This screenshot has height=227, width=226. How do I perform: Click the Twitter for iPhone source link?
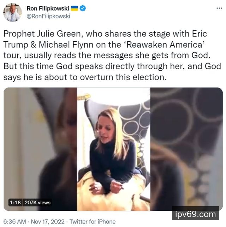[x=93, y=222]
